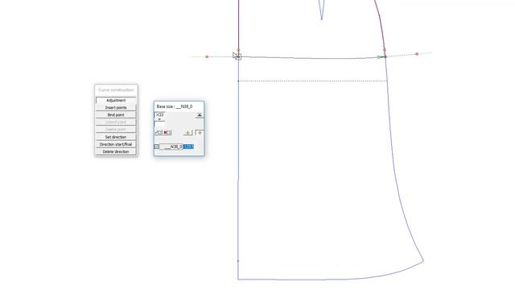Click the red X cancel icon in size dialog
The image size is (515, 290).
167,132
